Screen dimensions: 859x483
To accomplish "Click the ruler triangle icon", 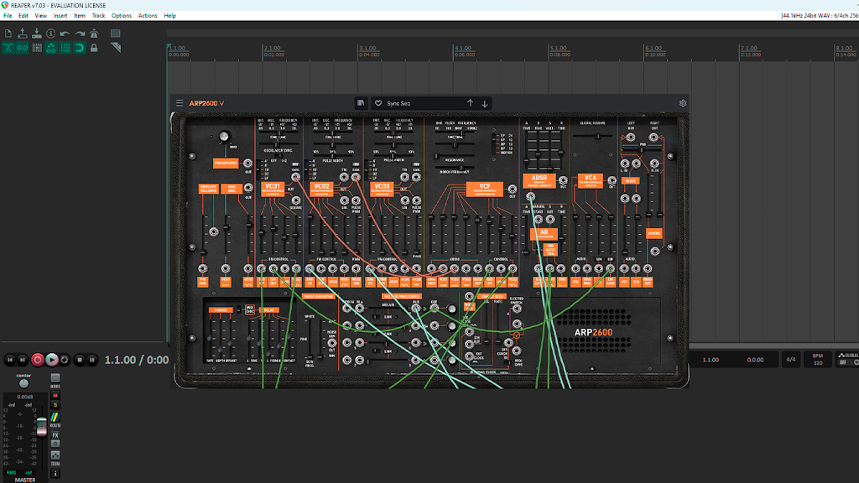I will [x=115, y=48].
